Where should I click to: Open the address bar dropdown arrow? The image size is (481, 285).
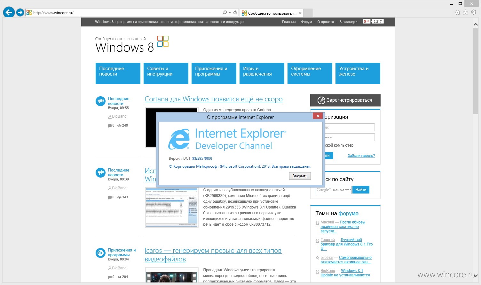click(230, 13)
